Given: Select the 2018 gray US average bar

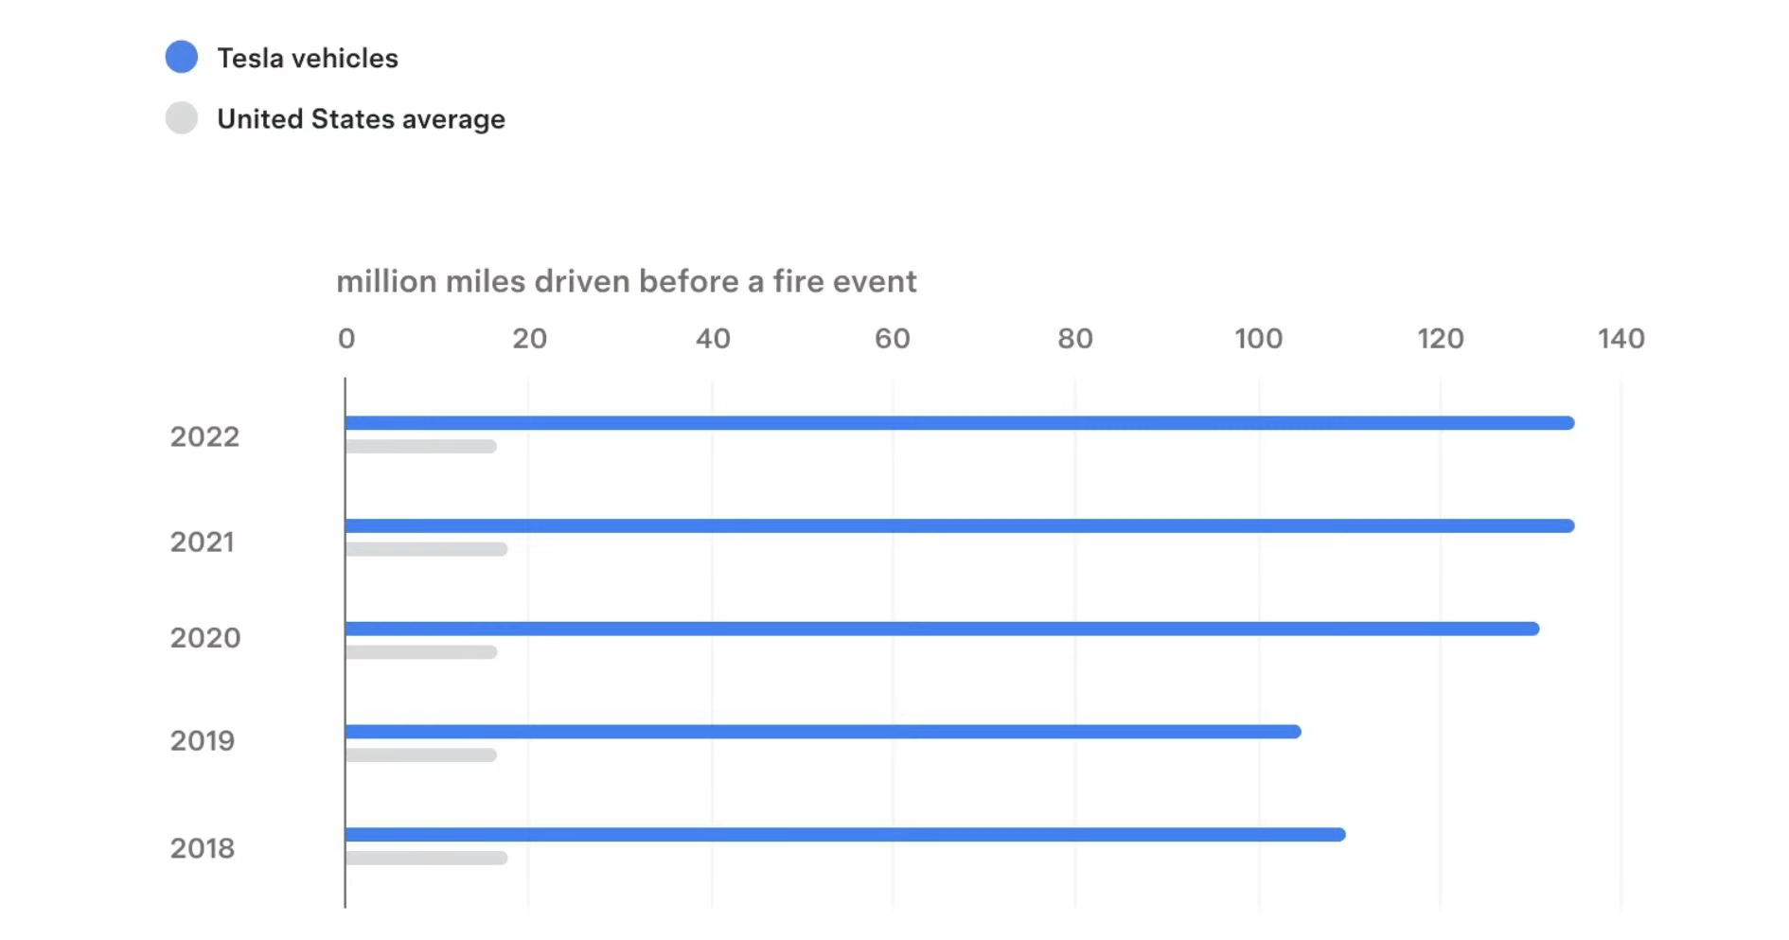Looking at the screenshot, I should (x=426, y=858).
